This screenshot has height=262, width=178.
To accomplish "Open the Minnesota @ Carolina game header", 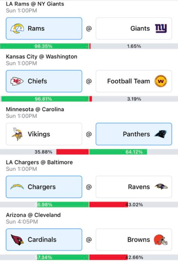I will coord(35,109).
